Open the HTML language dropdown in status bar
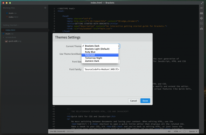206x135 pixels. point(177,131)
